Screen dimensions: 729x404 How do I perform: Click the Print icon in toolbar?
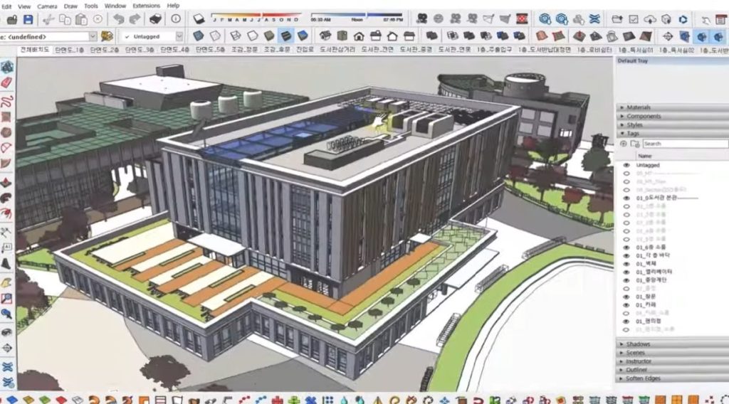156,19
